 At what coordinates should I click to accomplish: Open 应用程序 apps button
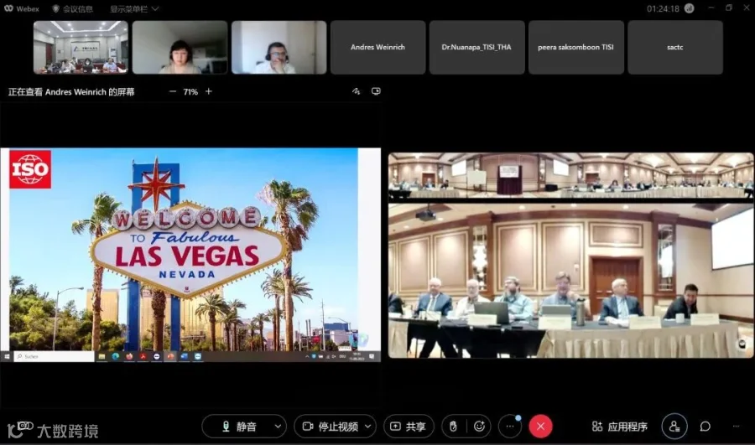click(620, 427)
